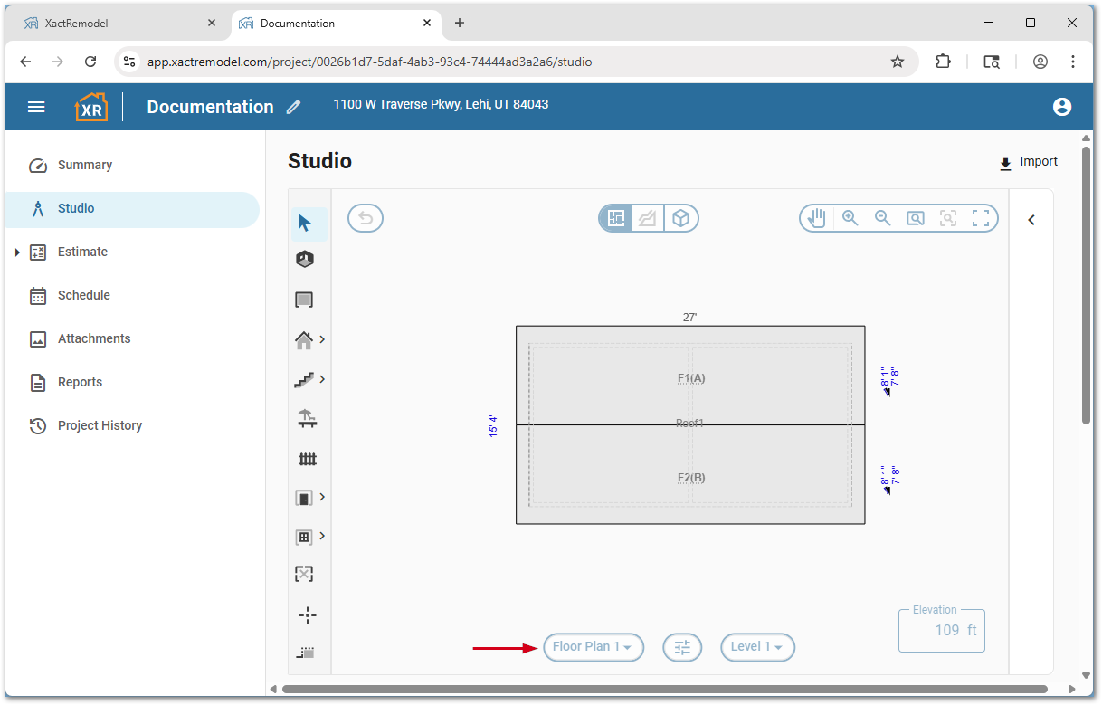This screenshot has height=705, width=1102.
Task: Switch to the 3D view mode
Action: pos(680,217)
